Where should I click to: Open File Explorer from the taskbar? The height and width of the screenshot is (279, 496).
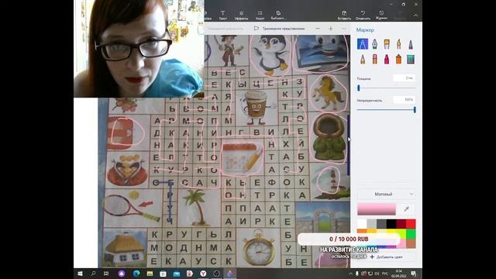point(150,274)
